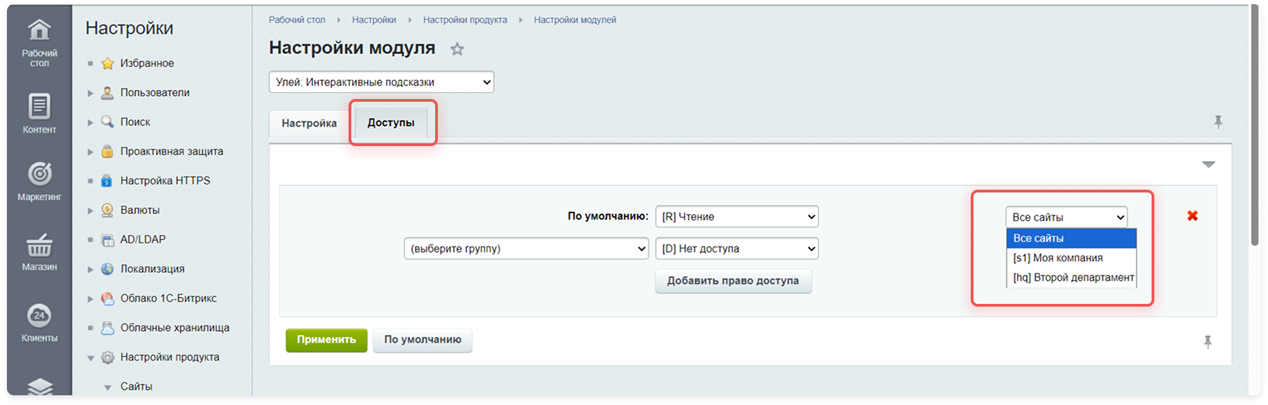The height and width of the screenshot is (405, 1268).
Task: Open the По умолчанию access level dropdown
Action: (x=737, y=217)
